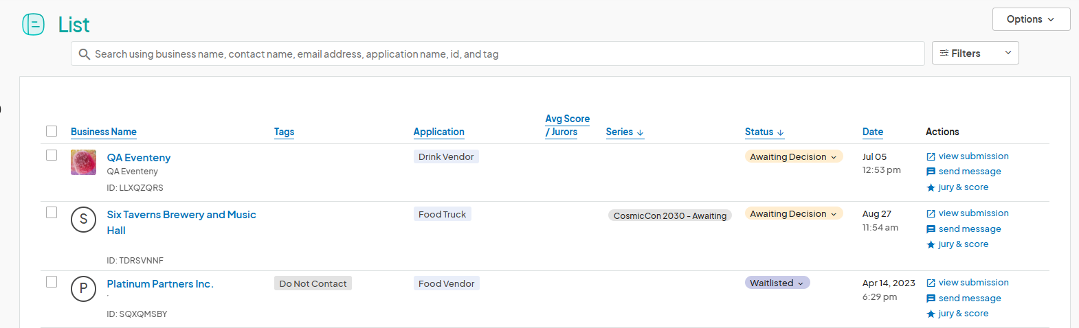Click jury star icon in QA Eventeny row
1079x328 pixels.
[x=931, y=187]
